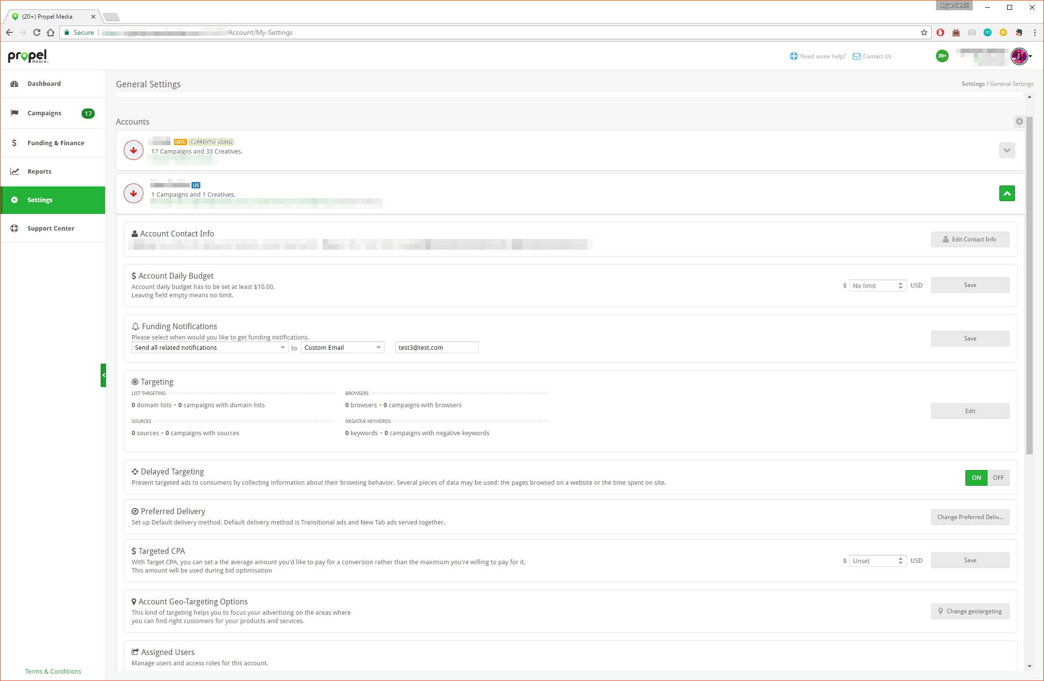The image size is (1044, 681).
Task: Switch Delayed Targeting to OFF
Action: (998, 478)
